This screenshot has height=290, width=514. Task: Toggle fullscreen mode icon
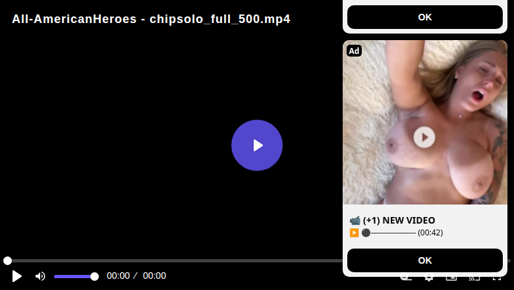tap(497, 278)
